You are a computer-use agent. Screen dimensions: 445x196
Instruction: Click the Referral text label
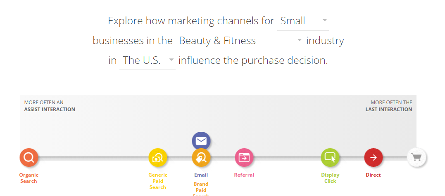pos(244,175)
